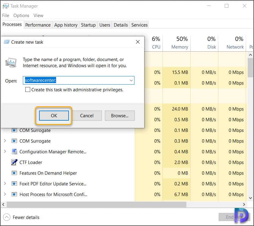Open the dropdown arrow in the Open field

click(131, 80)
